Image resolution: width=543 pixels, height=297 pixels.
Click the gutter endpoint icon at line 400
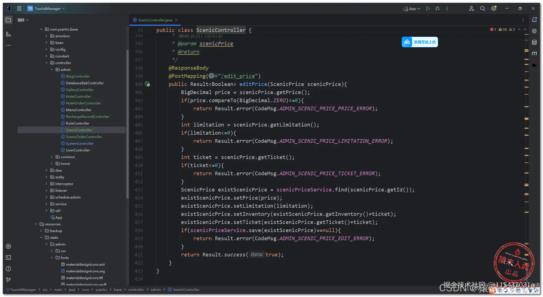point(147,84)
